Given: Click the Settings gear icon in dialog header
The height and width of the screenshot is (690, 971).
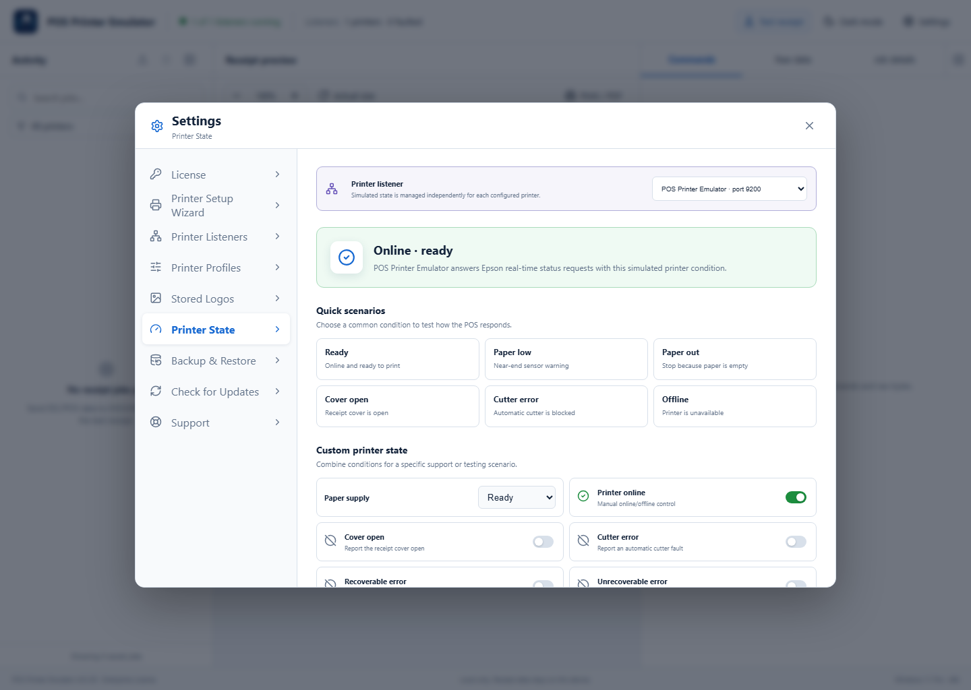Looking at the screenshot, I should click(157, 126).
